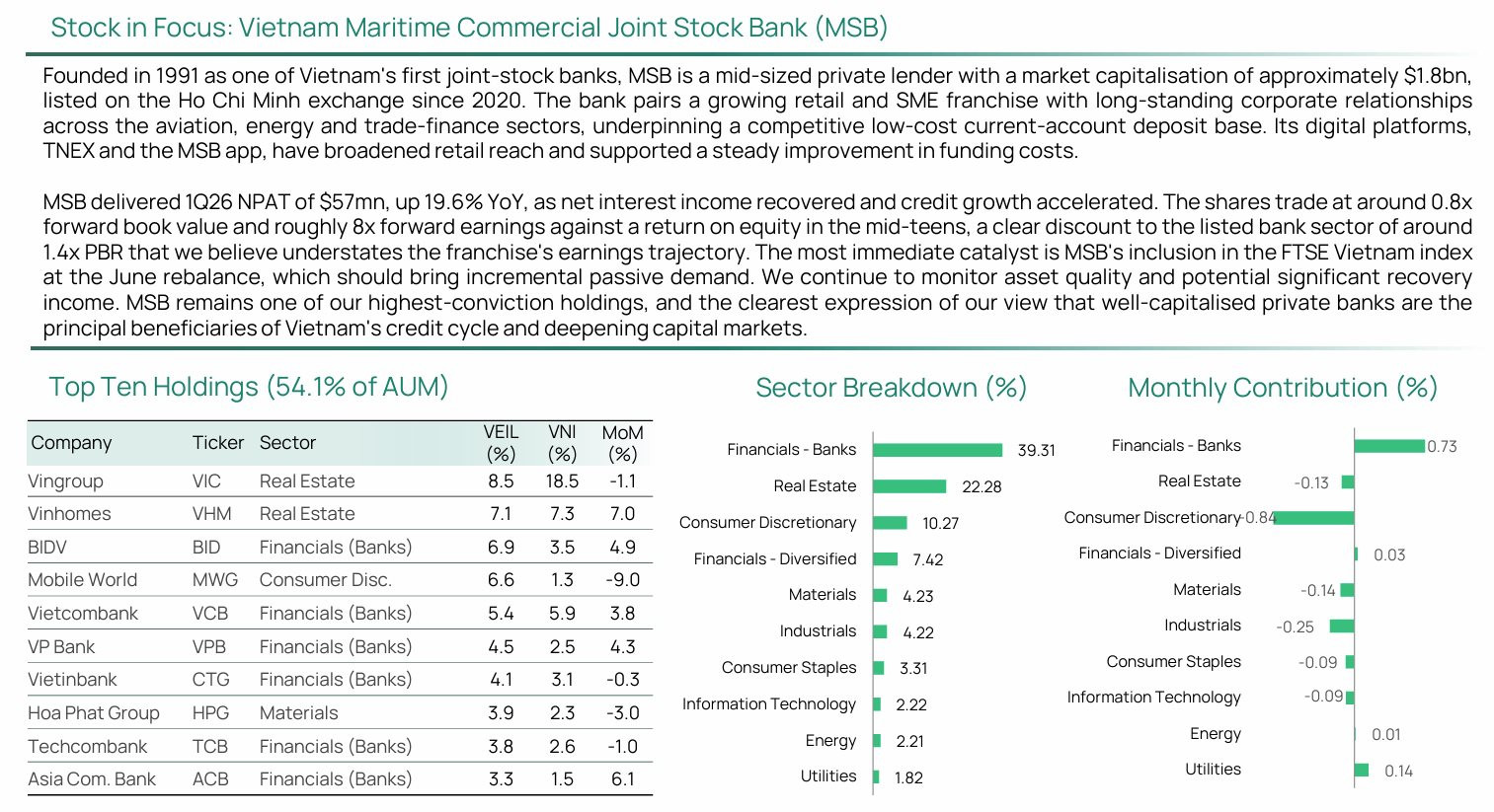1494x812 pixels.
Task: Select the Stock in Focus MSB heading
Action: click(x=469, y=28)
